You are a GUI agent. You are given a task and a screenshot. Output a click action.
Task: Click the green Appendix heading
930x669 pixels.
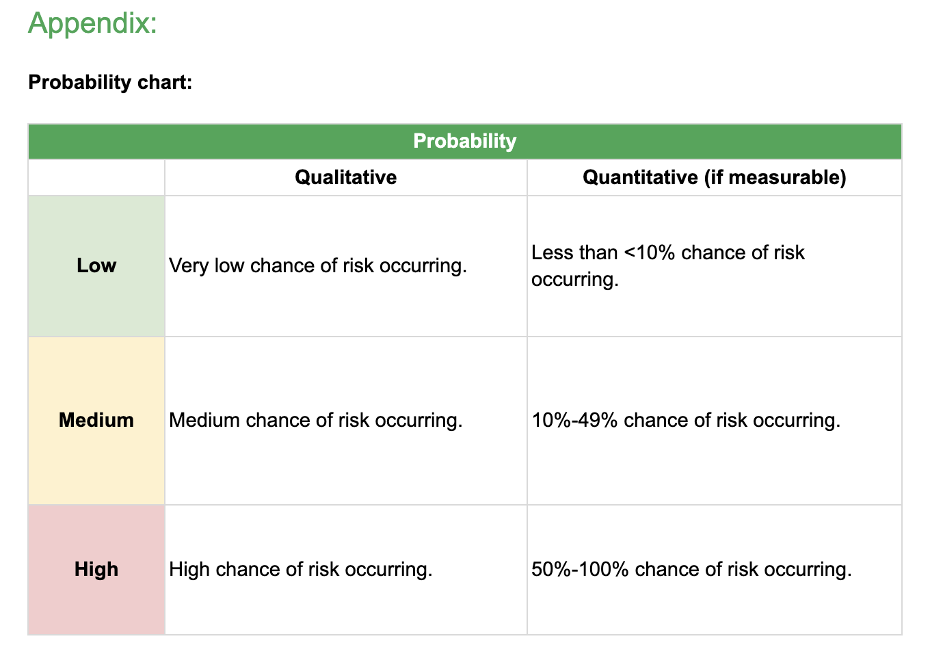point(92,23)
